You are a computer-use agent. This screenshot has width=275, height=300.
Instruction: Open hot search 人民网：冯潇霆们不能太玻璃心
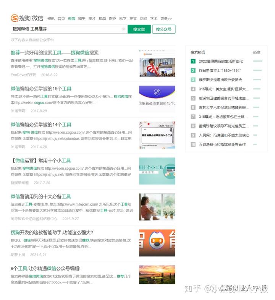click(x=224, y=135)
